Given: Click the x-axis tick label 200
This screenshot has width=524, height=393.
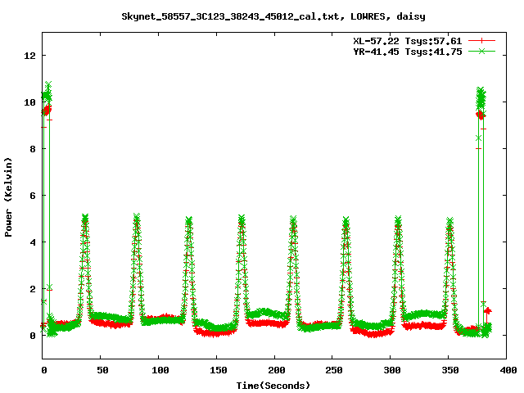Looking at the screenshot, I should pyautogui.click(x=277, y=370).
